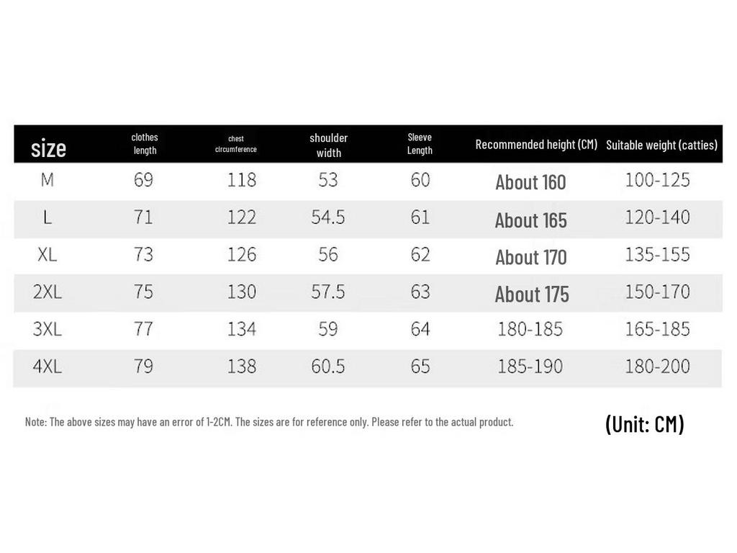Image resolution: width=737 pixels, height=553 pixels.
Task: Click the 'Sleeve Length' column header
Action: pyautogui.click(x=420, y=144)
